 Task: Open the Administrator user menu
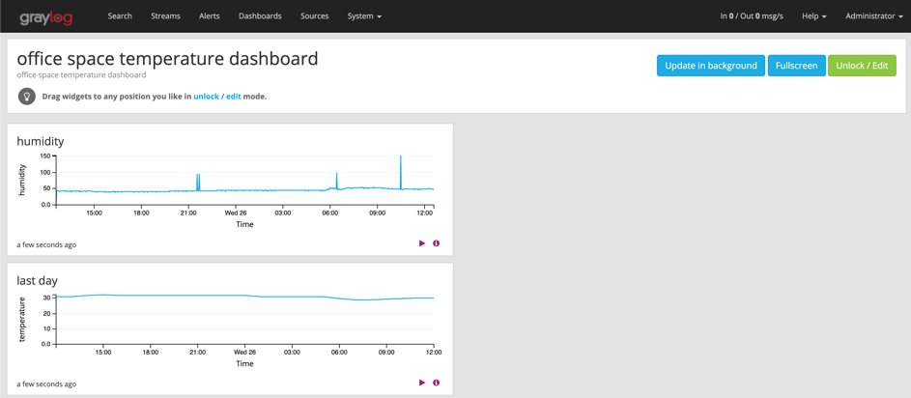[874, 16]
